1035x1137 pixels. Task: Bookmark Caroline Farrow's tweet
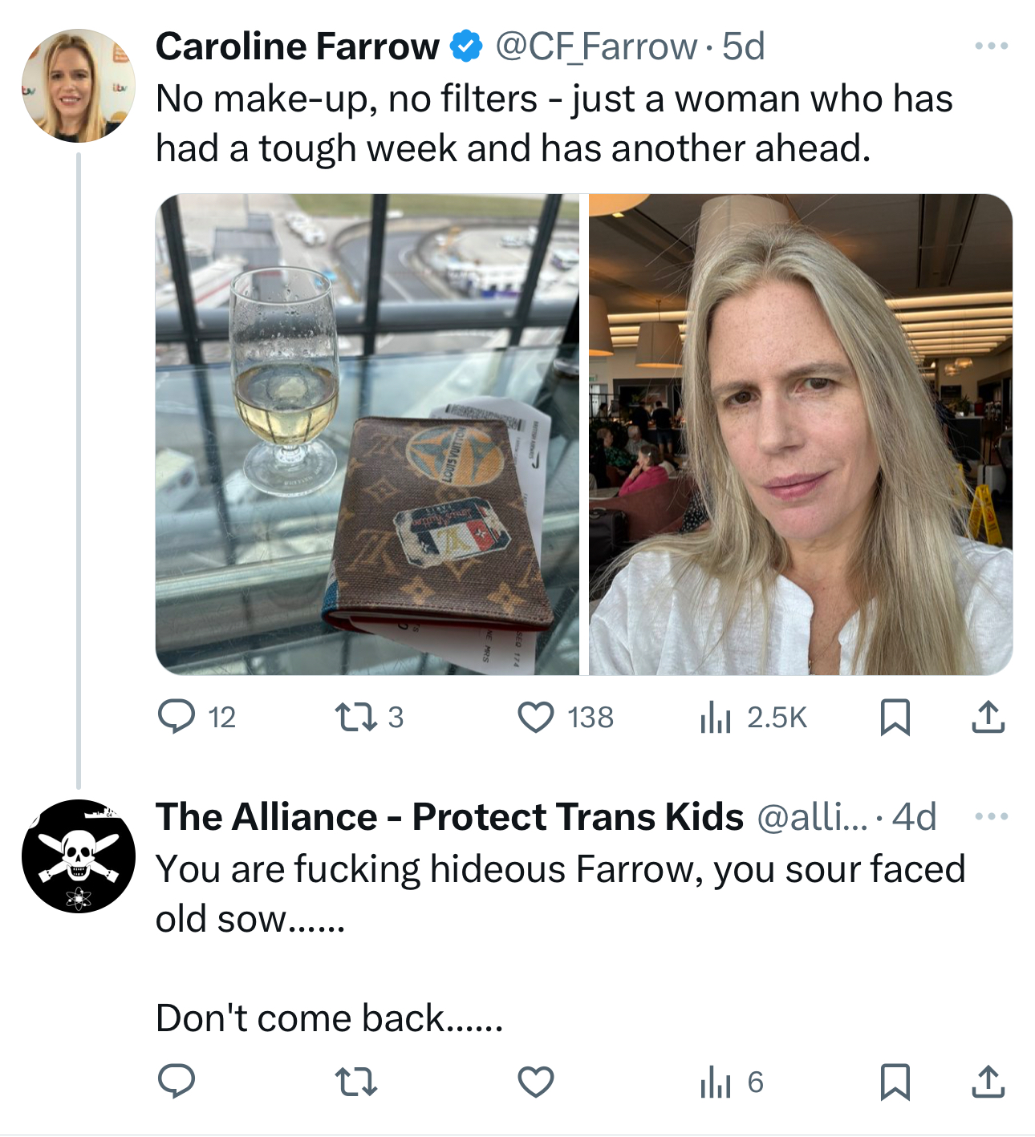pos(895,717)
